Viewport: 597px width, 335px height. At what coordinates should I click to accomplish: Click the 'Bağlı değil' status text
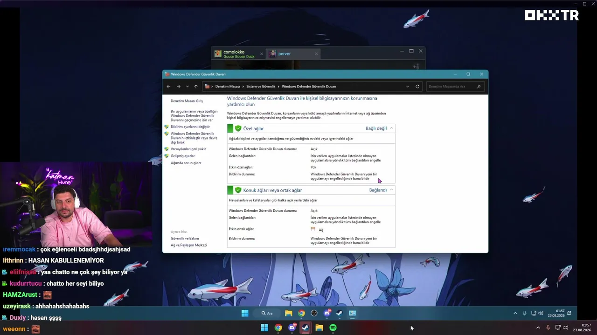[x=376, y=128]
